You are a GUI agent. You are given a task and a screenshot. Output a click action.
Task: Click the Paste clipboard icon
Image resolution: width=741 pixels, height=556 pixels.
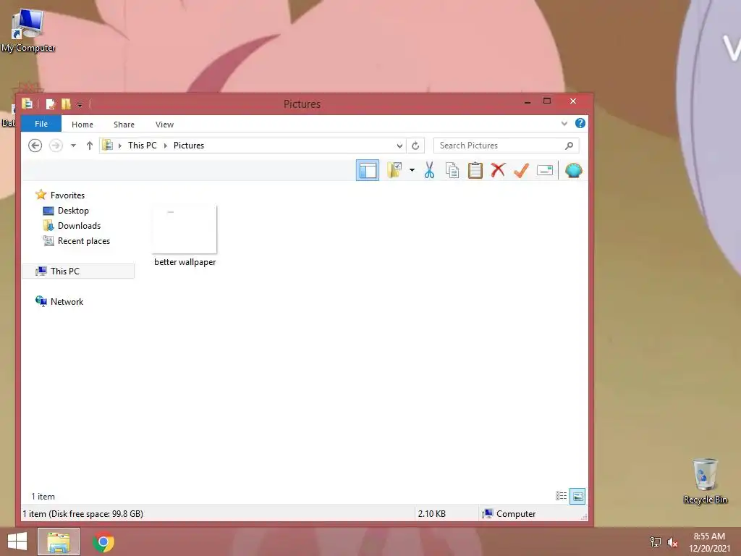click(475, 170)
